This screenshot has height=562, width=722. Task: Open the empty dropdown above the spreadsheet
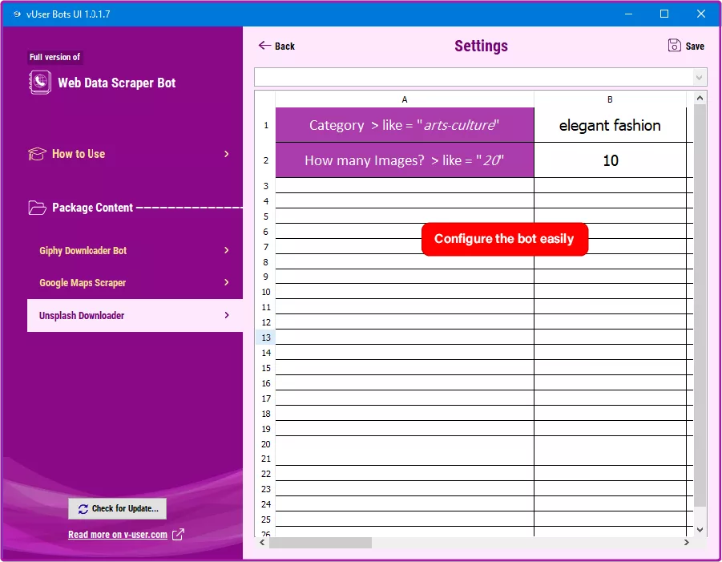481,77
